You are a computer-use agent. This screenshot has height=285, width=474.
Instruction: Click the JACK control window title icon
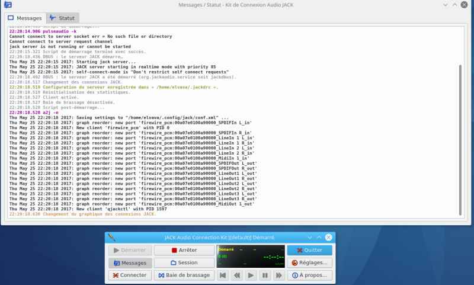click(x=111, y=238)
